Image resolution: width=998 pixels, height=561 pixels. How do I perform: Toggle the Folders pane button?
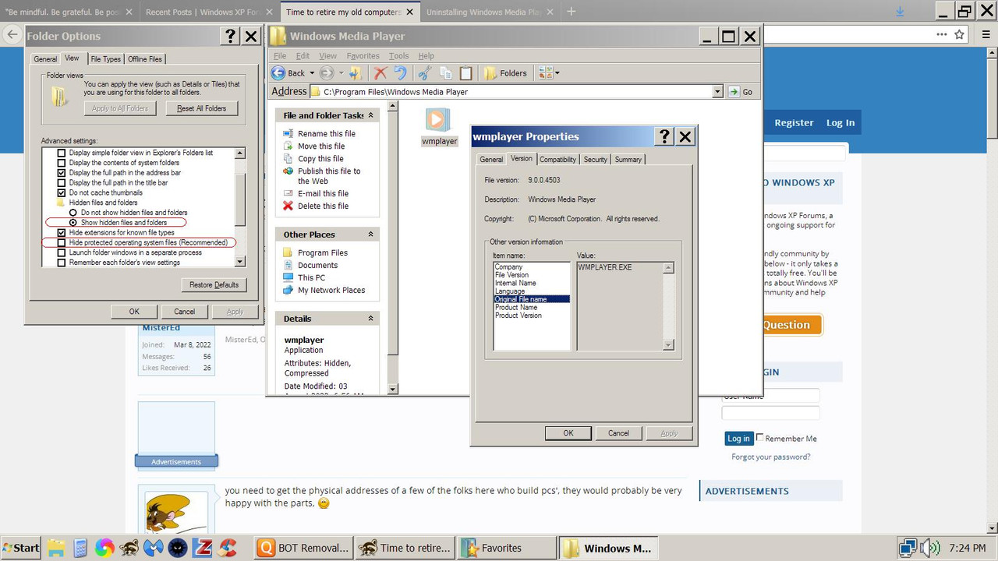506,73
